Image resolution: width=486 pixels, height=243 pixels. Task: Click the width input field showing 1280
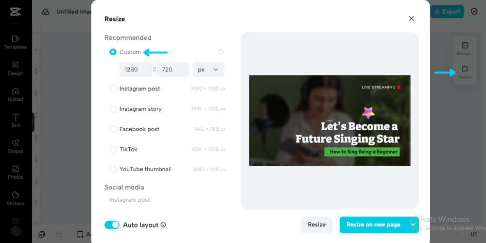tap(135, 69)
